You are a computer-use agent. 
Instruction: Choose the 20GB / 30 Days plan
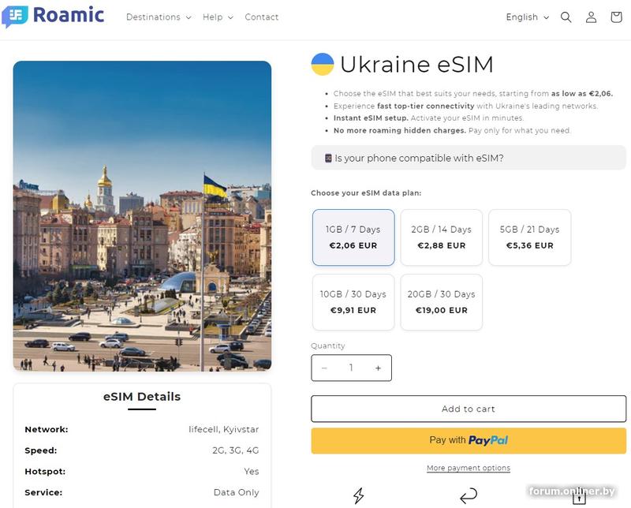441,301
